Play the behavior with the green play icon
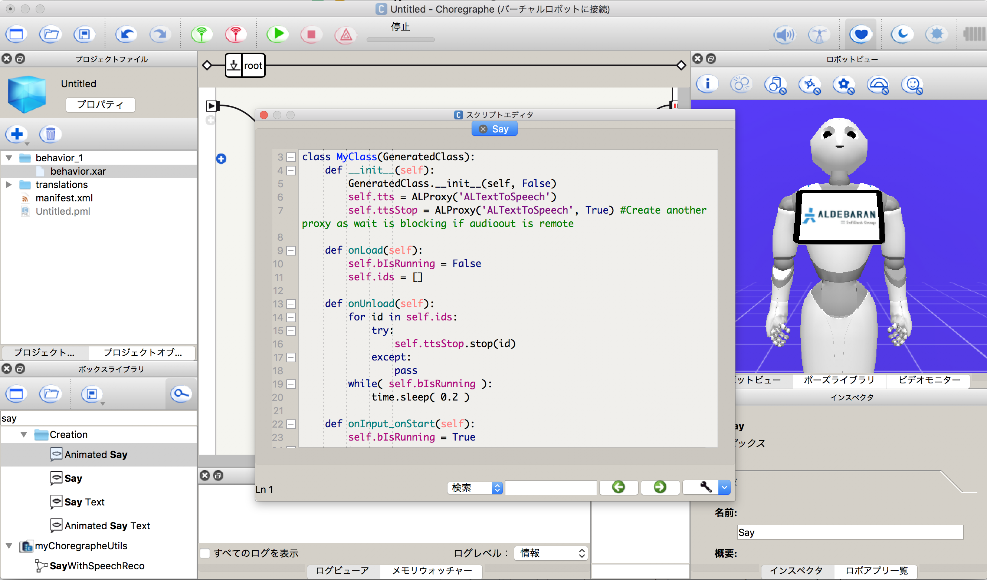 tap(277, 34)
